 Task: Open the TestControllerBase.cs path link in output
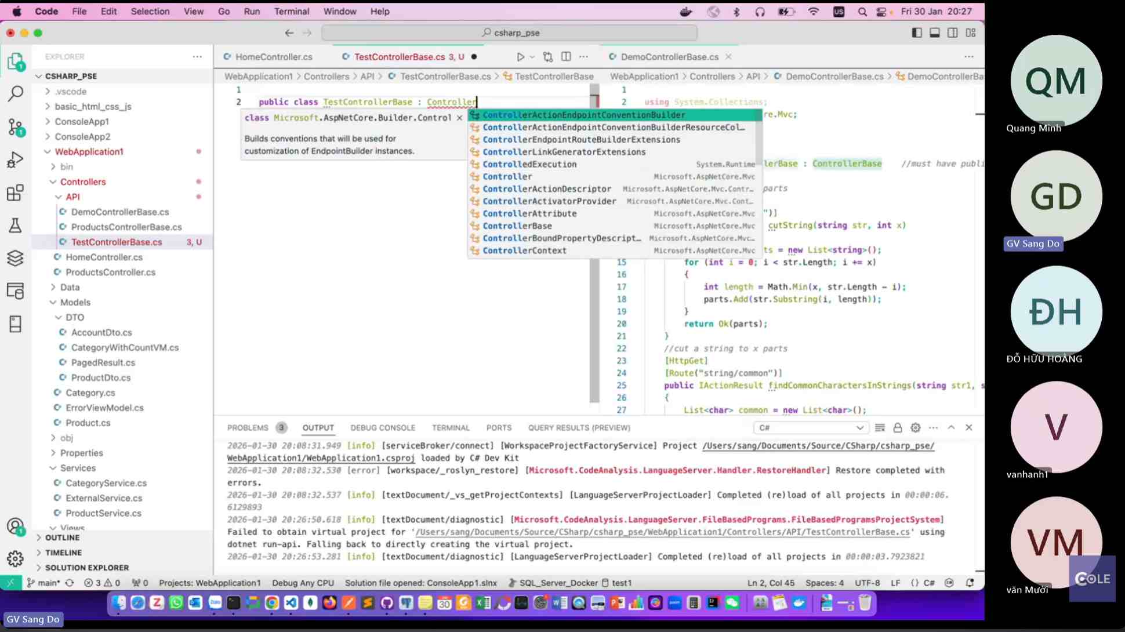click(x=663, y=532)
